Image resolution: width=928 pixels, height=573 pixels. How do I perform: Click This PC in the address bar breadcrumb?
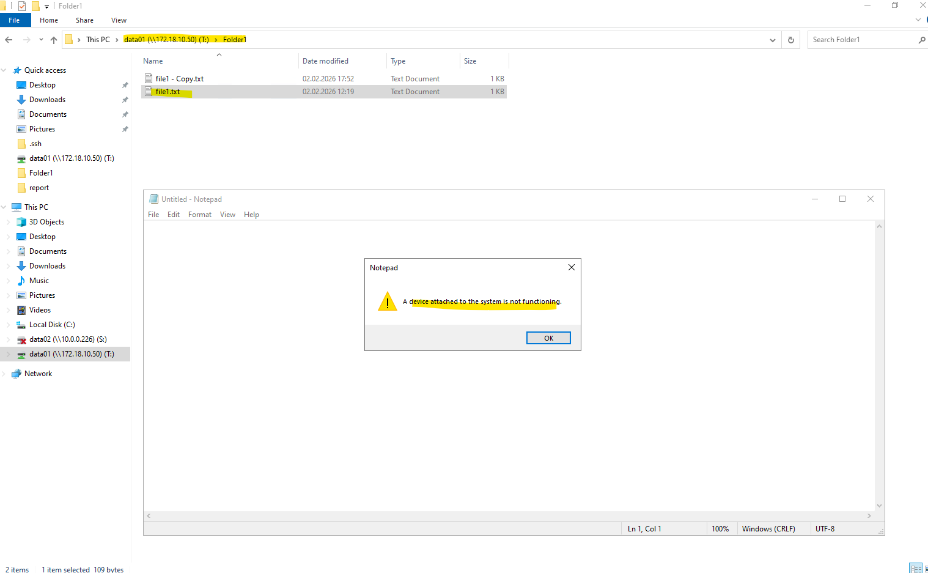[x=98, y=40]
